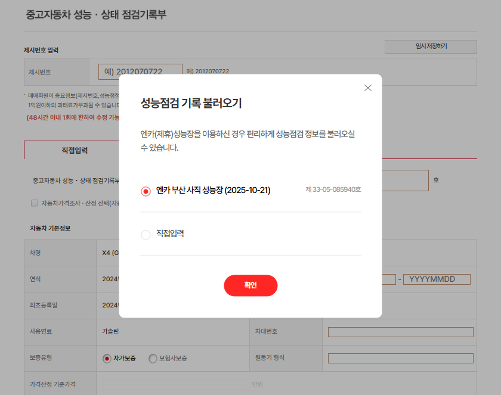Click into the 차대번호 text field
This screenshot has height=395, width=501.
point(400,332)
